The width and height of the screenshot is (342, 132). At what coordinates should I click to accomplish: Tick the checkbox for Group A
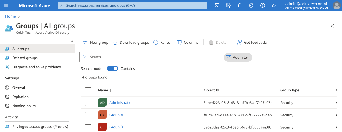tap(88, 115)
